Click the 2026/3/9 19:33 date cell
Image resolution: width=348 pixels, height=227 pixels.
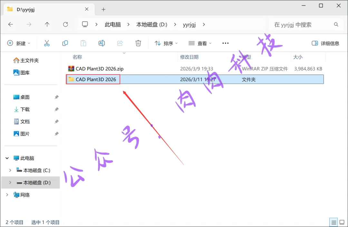click(x=197, y=69)
